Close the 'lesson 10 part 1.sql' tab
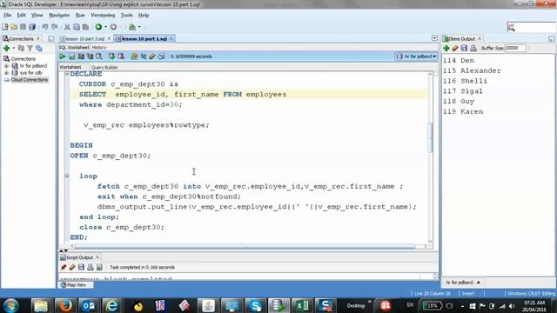The width and height of the screenshot is (557, 313). 171,38
